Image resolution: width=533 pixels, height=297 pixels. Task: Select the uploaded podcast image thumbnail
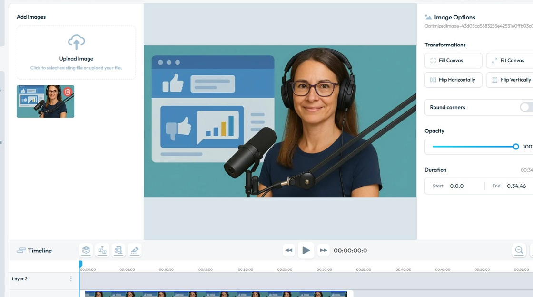pyautogui.click(x=45, y=102)
